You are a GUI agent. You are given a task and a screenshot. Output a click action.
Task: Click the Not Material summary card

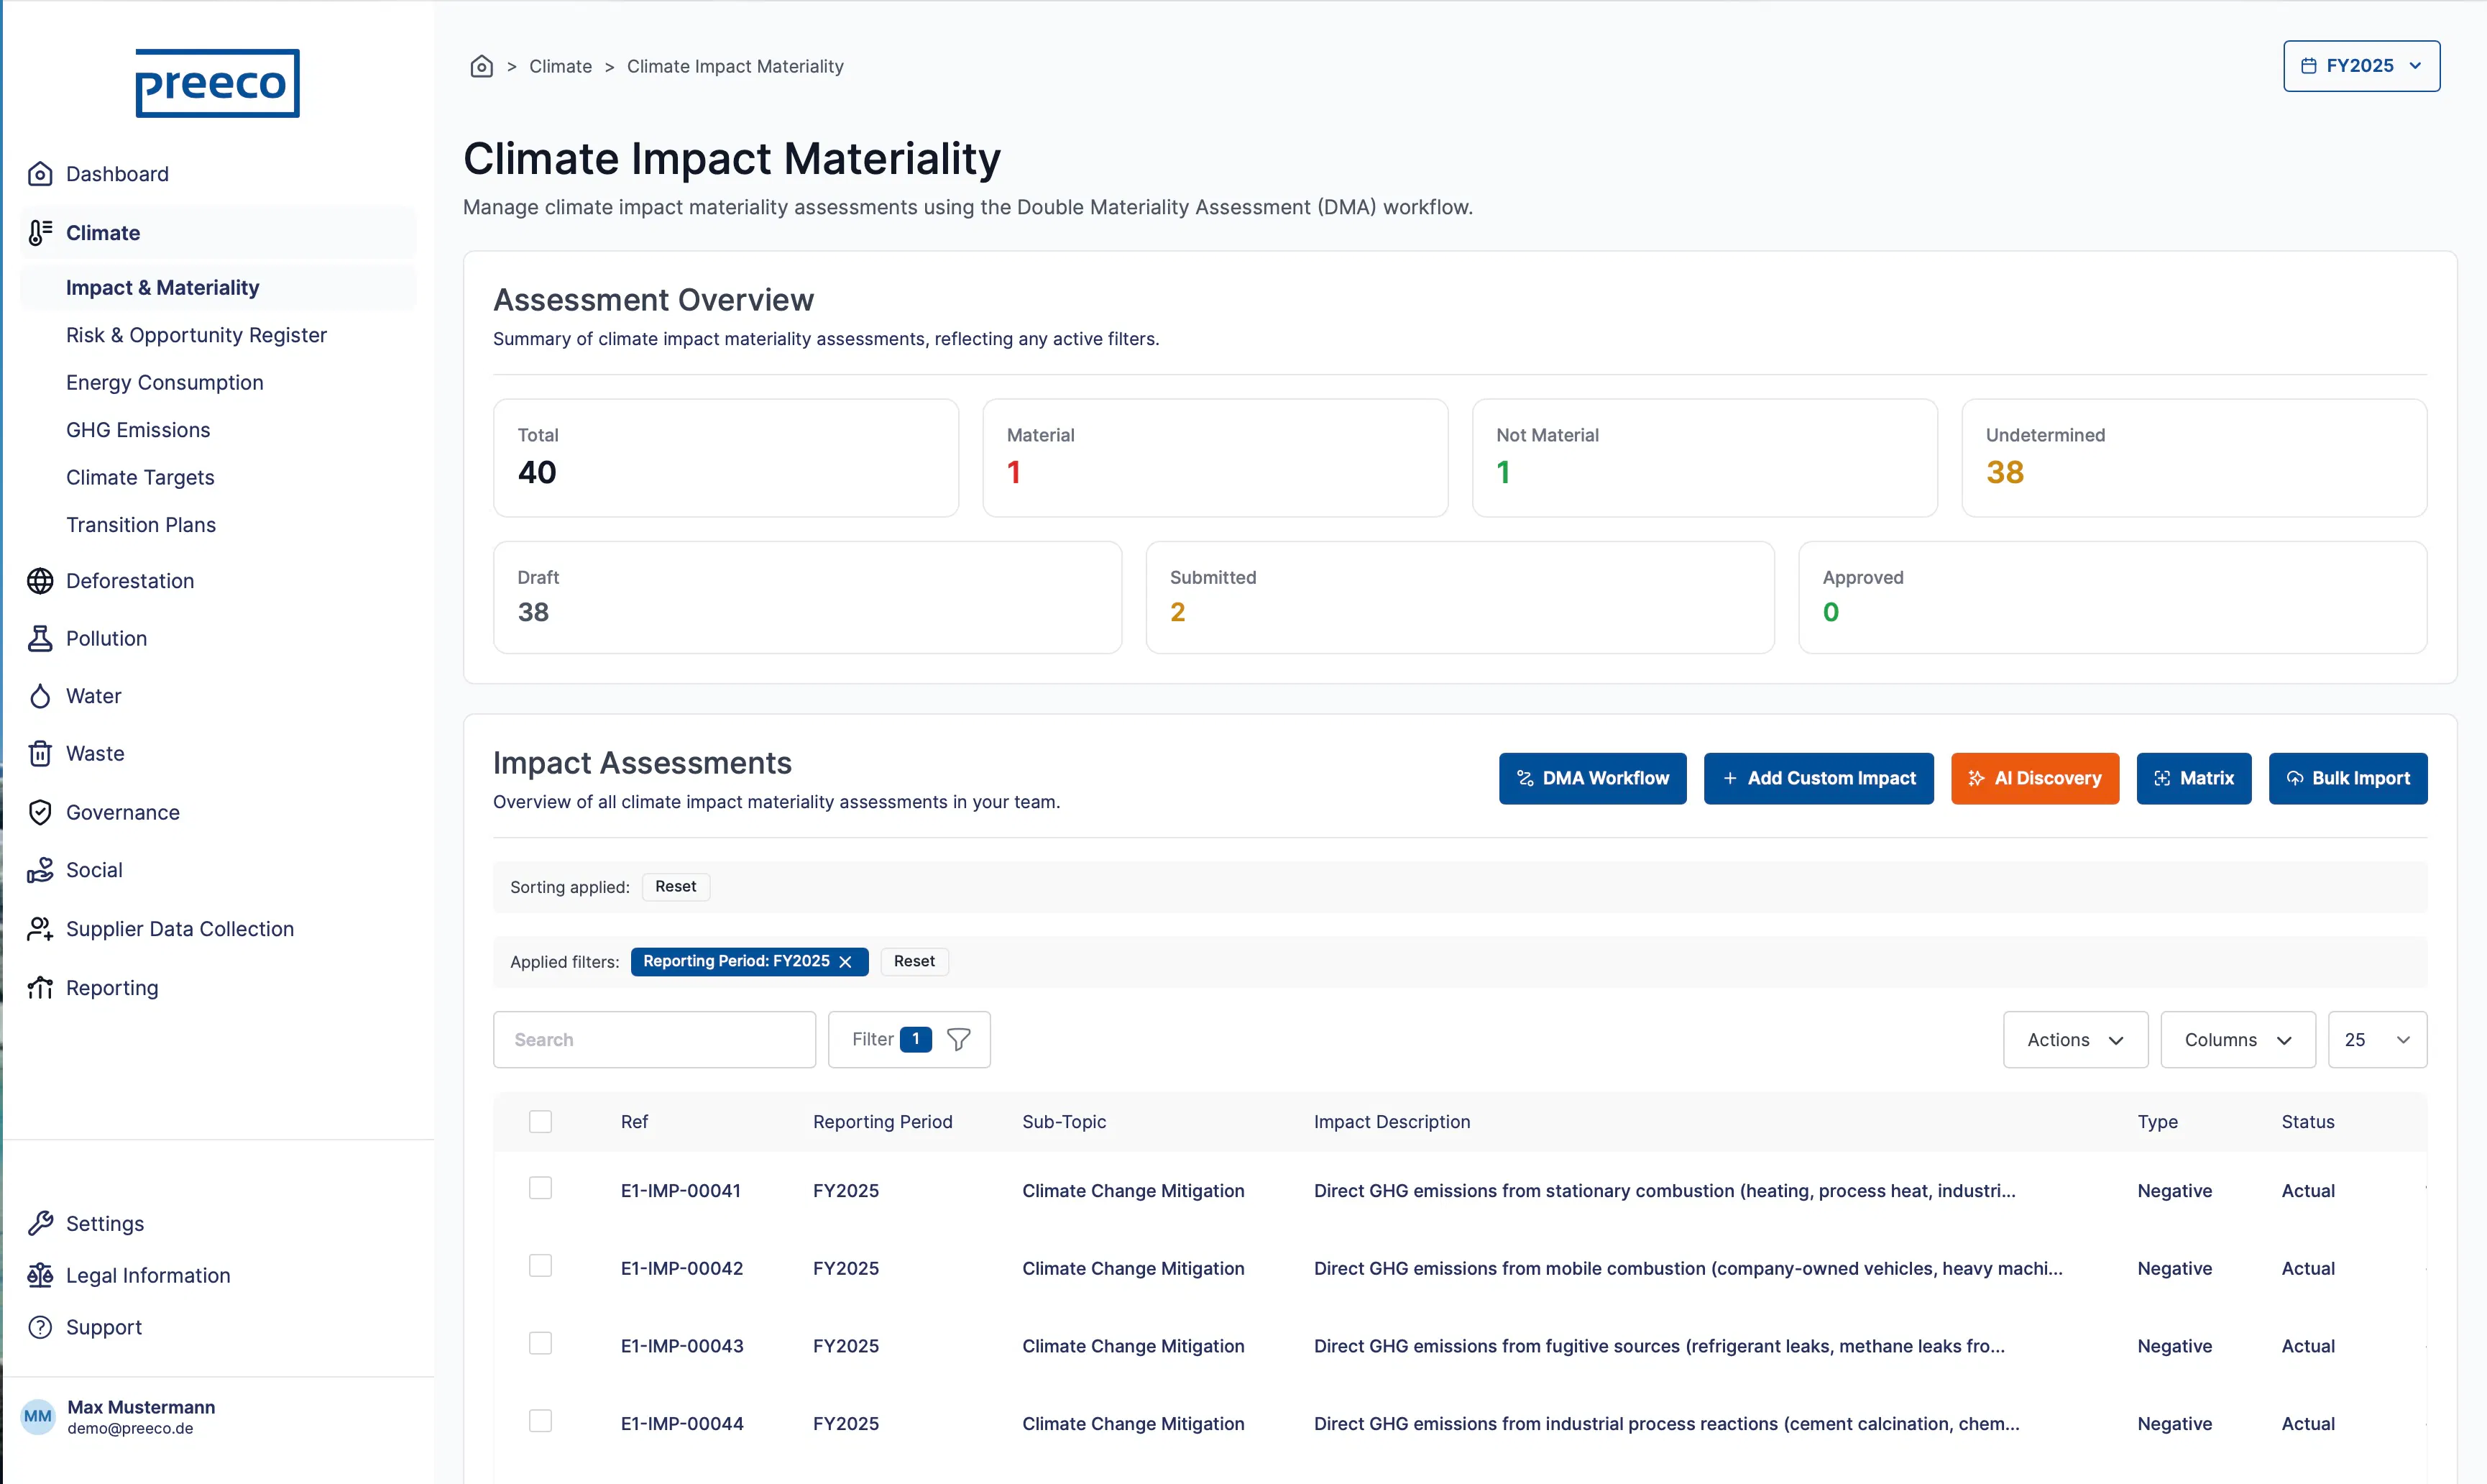coord(1704,458)
